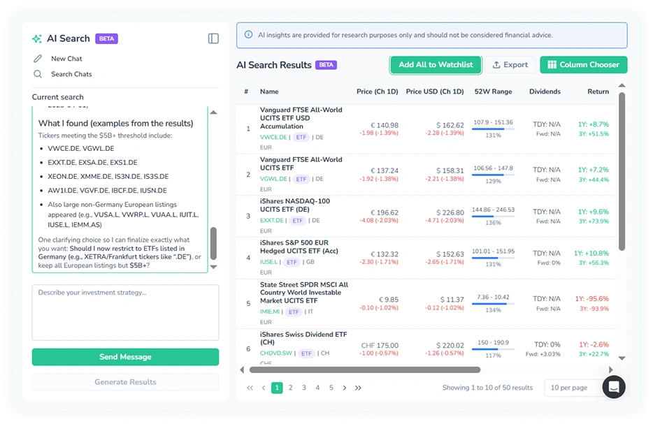653x424 pixels.
Task: Click the Send Message button
Action: [x=125, y=357]
